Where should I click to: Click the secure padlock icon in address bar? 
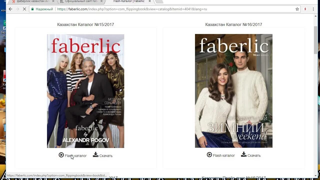tap(32, 9)
